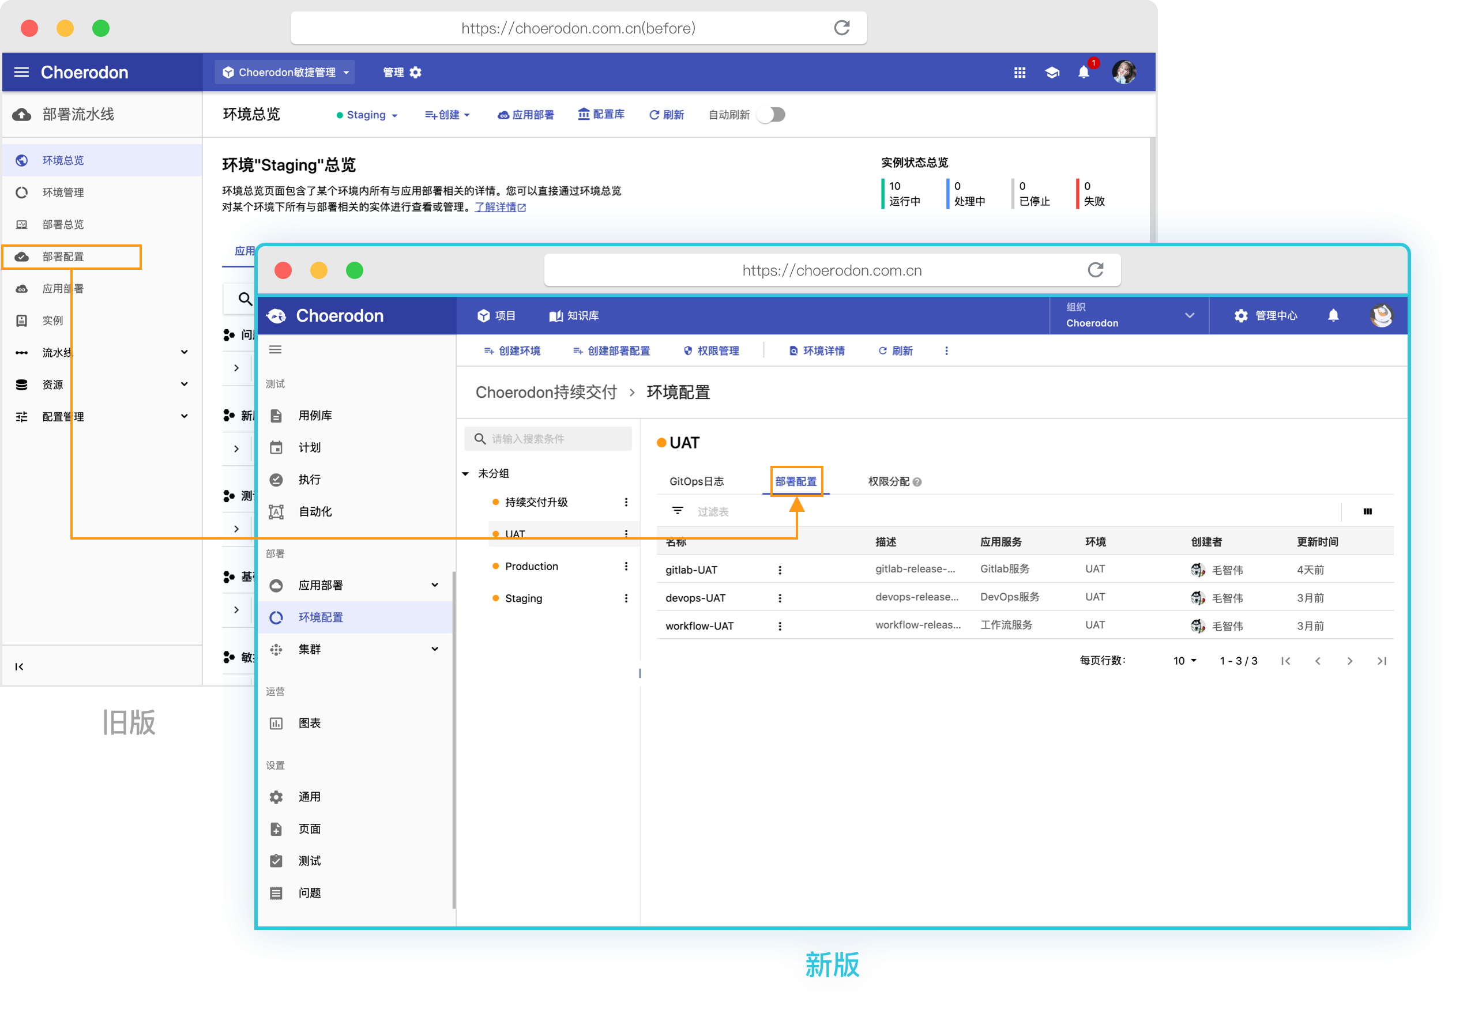The width and height of the screenshot is (1467, 1010).
Task: Click user avatar in new window header
Action: click(1381, 315)
